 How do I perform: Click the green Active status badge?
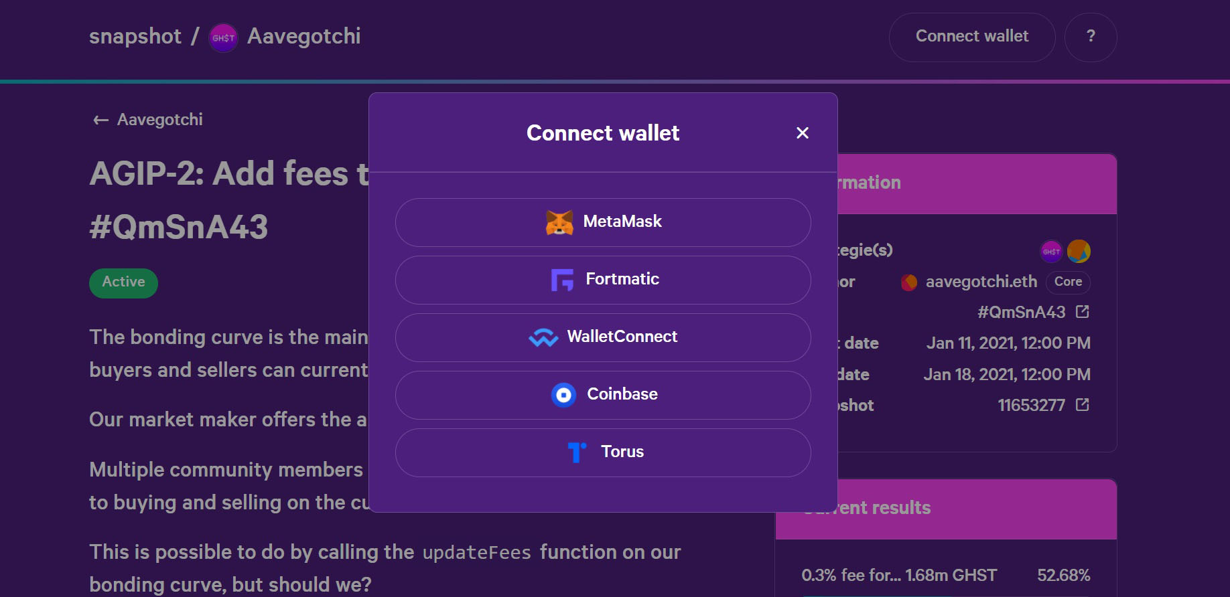tap(123, 282)
